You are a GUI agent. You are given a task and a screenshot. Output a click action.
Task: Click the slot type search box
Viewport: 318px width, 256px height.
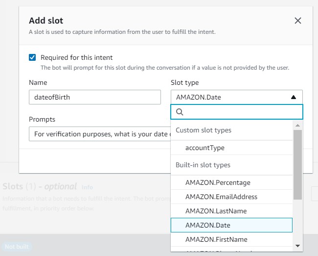click(237, 112)
